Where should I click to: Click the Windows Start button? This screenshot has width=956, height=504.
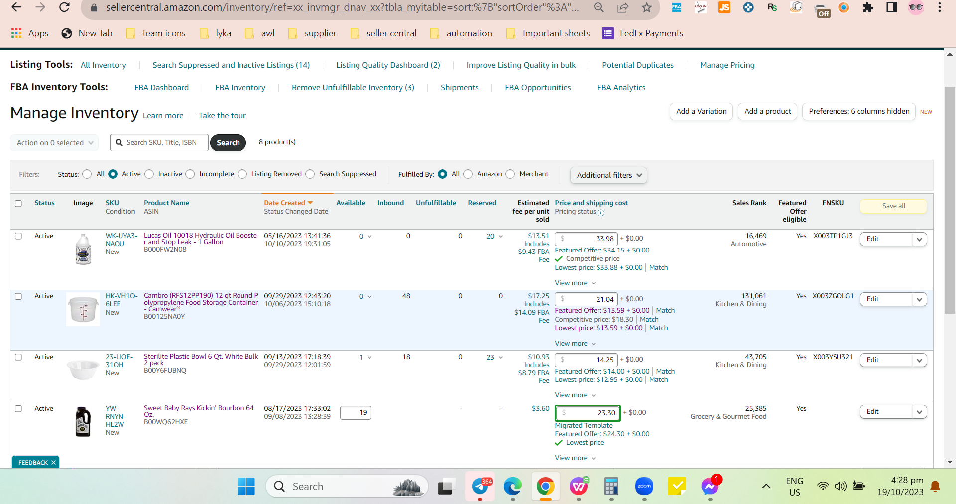tap(246, 487)
